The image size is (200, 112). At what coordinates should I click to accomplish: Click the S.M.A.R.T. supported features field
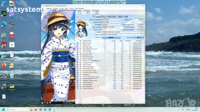123,35
